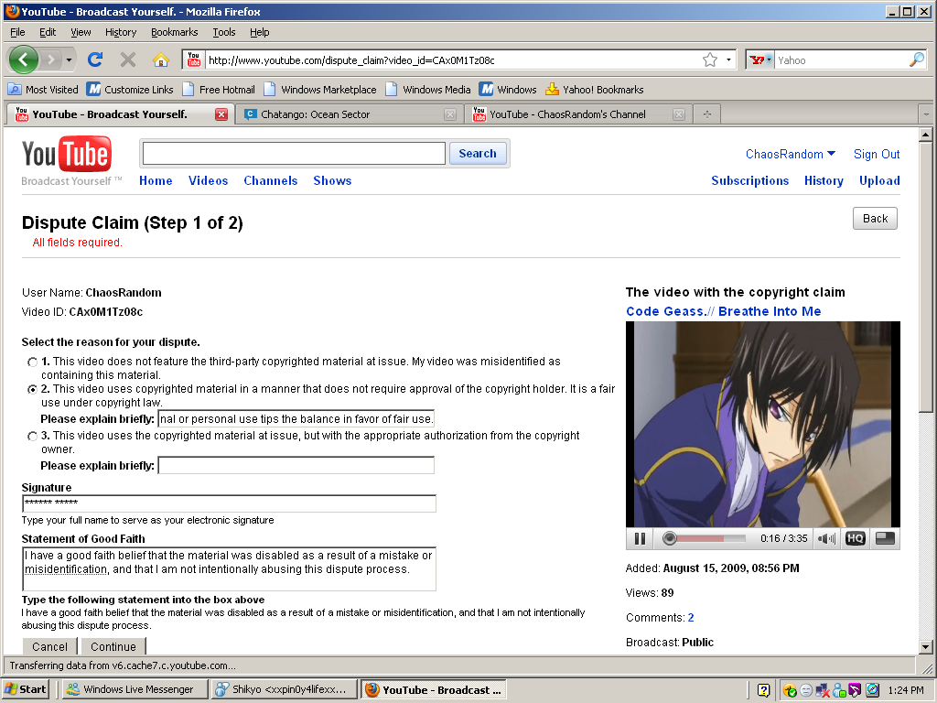The width and height of the screenshot is (937, 703).
Task: Select the fair use dispute reason
Action: [33, 387]
